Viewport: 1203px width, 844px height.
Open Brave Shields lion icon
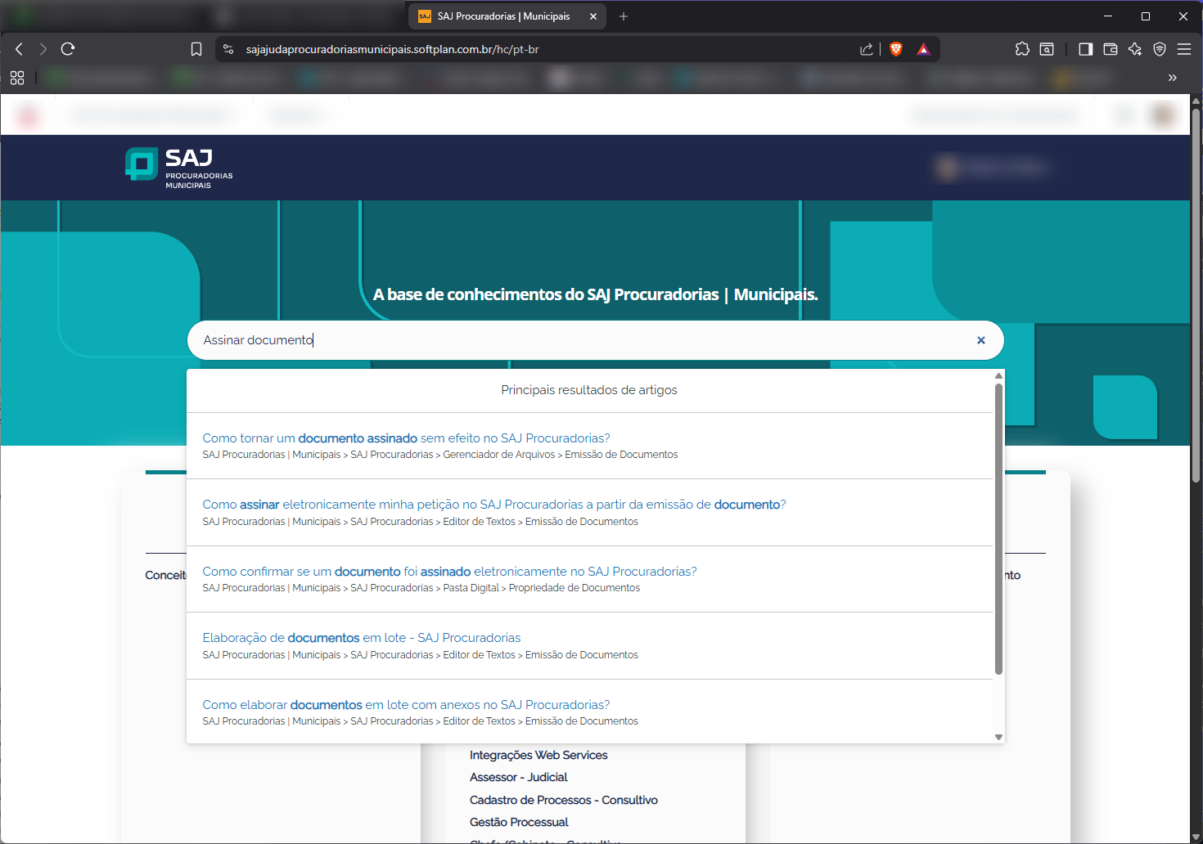tap(896, 49)
